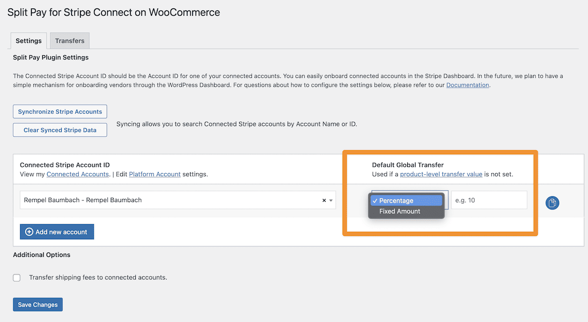Open the Documentation link
The image size is (588, 322).
click(x=467, y=85)
